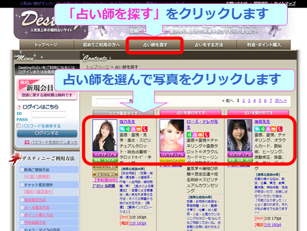Focus the ID input field

49,114
